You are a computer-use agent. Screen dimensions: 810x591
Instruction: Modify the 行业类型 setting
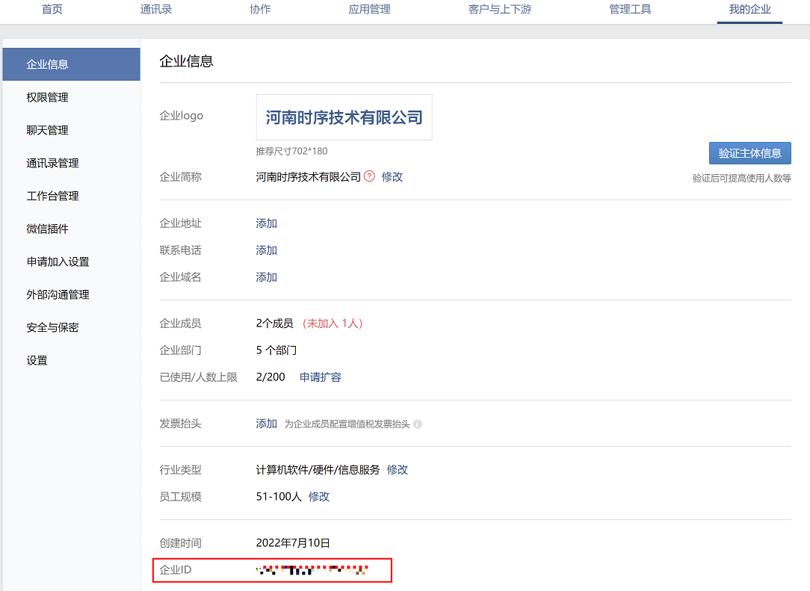tap(398, 470)
